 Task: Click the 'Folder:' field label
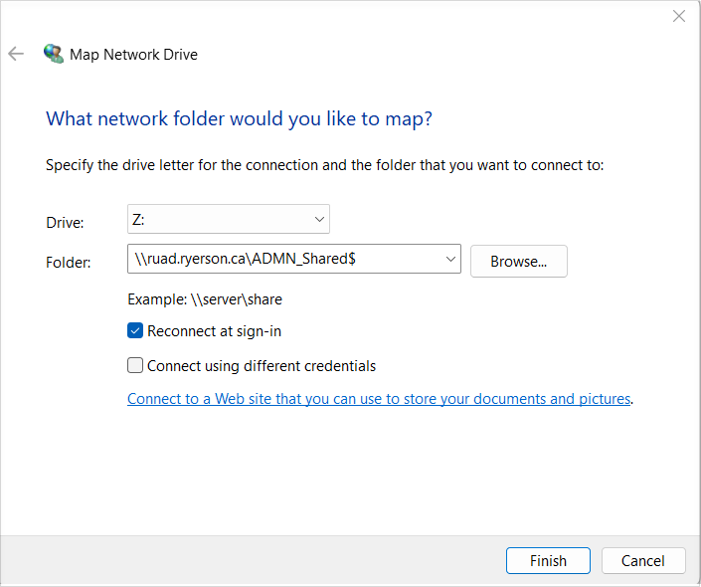pyautogui.click(x=69, y=263)
